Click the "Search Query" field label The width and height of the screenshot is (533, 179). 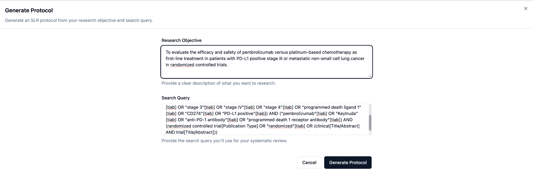175,98
